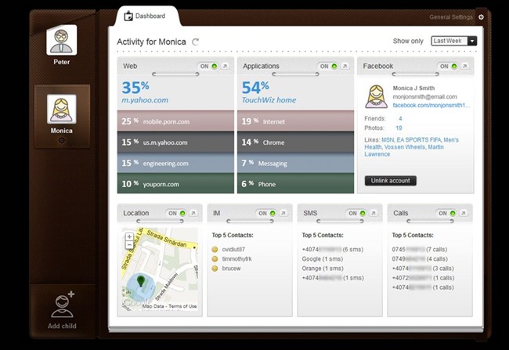The image size is (509, 350).
Task: Toggle SMS monitoring ON switch
Action: coord(356,213)
